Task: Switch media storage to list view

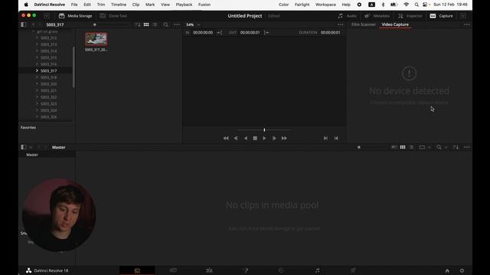Action: 155,24
